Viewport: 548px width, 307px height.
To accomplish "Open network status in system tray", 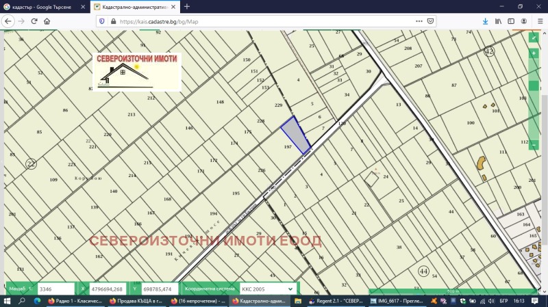I will 482,301.
